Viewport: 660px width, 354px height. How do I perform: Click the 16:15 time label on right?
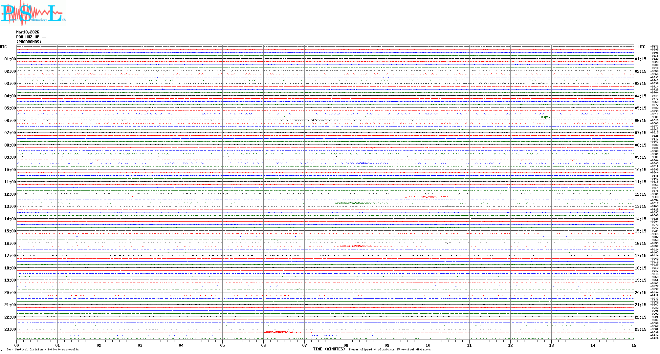click(x=640, y=244)
